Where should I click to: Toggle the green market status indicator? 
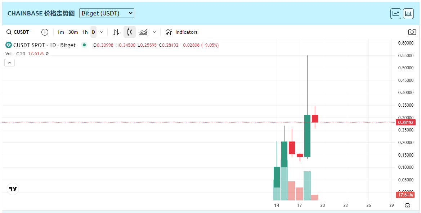pos(84,45)
